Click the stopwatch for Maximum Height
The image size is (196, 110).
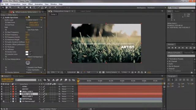(x=6, y=39)
